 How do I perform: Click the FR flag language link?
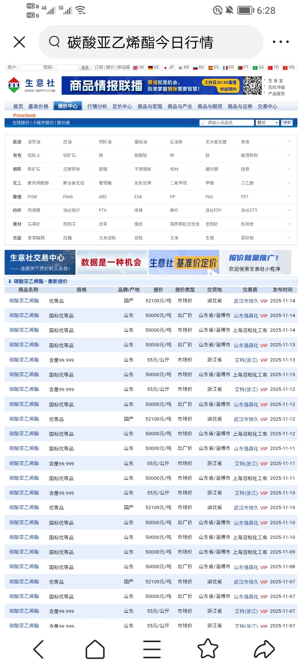[x=228, y=68]
